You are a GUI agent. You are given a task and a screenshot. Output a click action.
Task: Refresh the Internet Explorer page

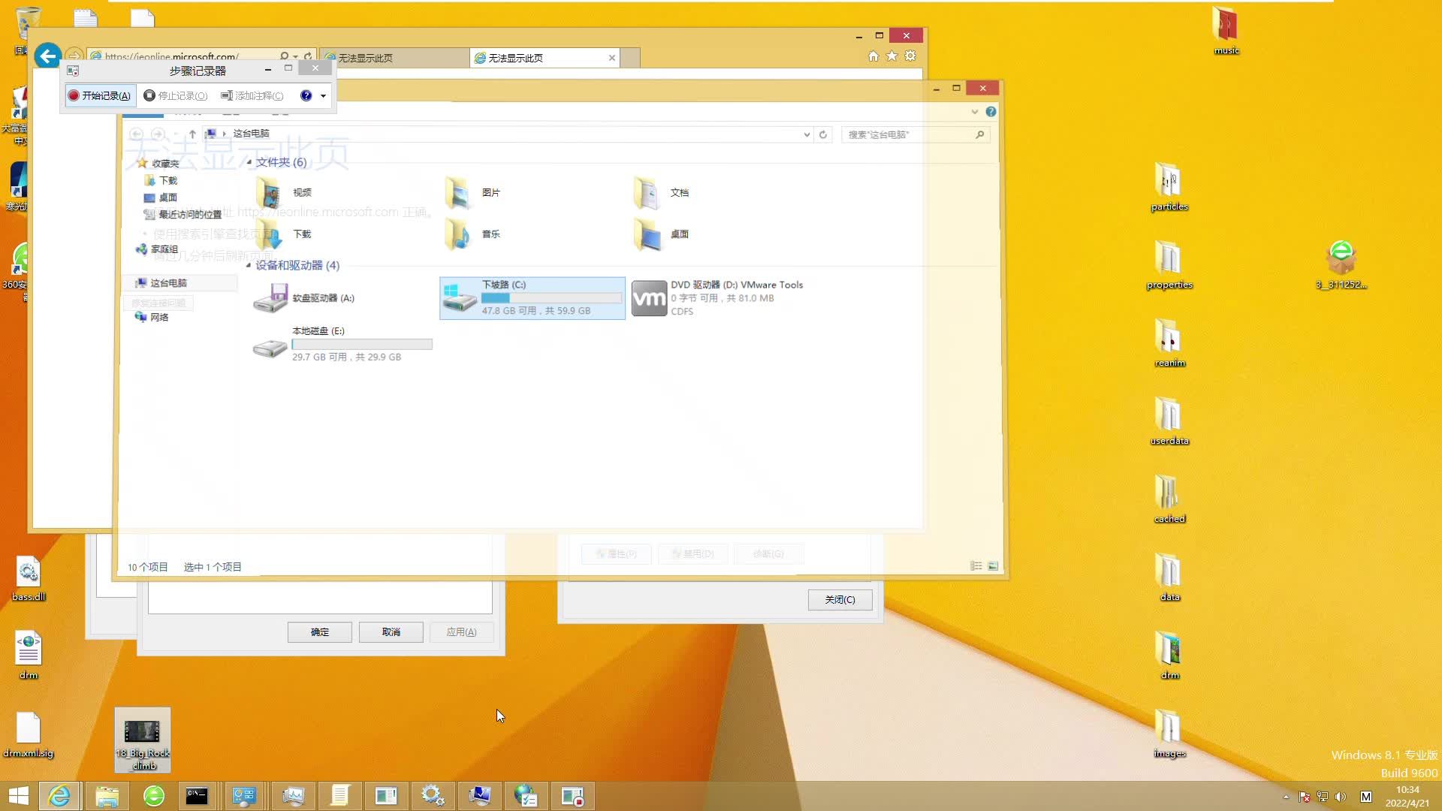coord(308,56)
